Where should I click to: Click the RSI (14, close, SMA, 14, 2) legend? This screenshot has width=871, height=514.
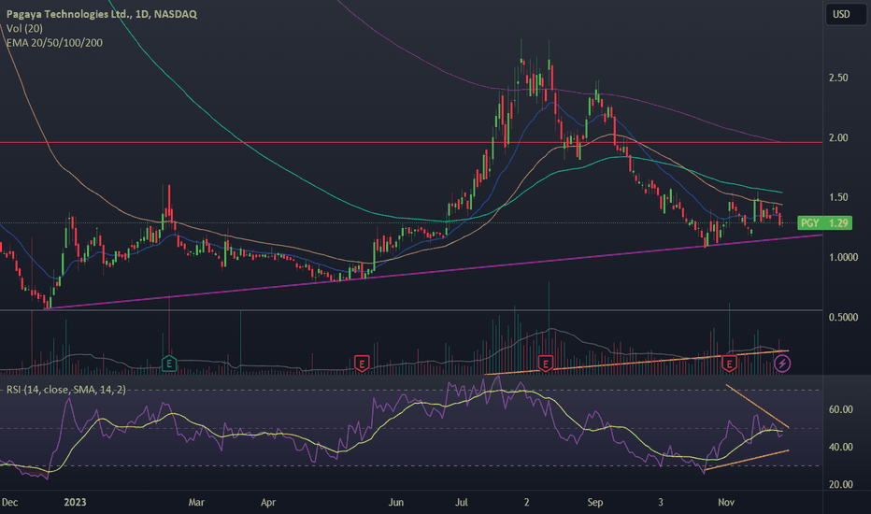point(66,390)
